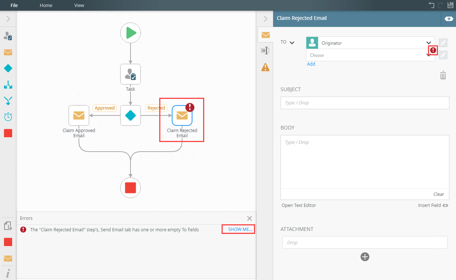
Task: Select the User Task step in toolbox
Action: pyautogui.click(x=8, y=36)
